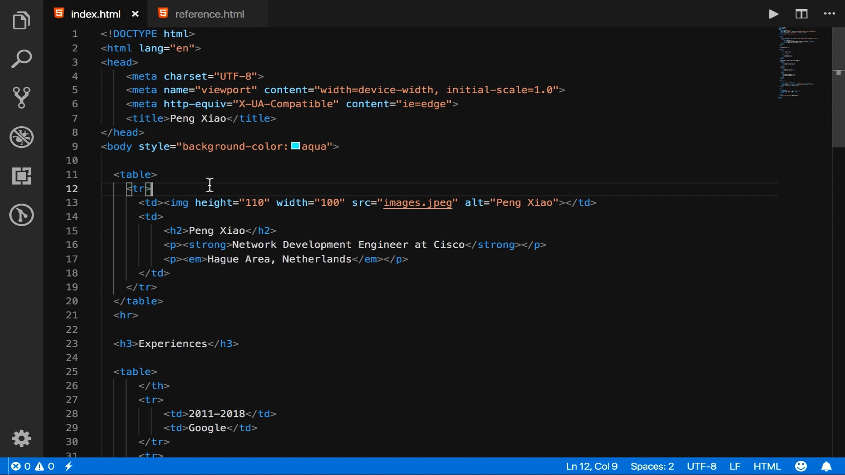Click the clock-like activity bar icon

[21, 215]
